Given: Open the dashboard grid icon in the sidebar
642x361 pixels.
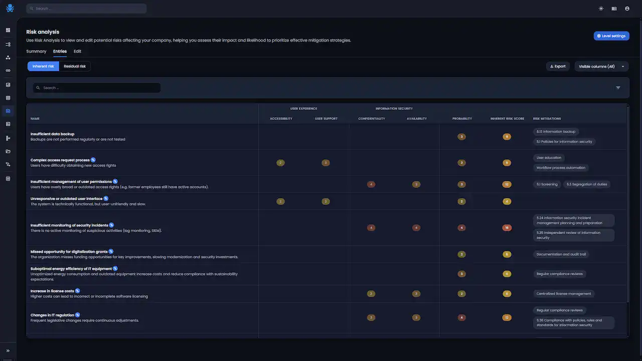Looking at the screenshot, I should coord(8,30).
